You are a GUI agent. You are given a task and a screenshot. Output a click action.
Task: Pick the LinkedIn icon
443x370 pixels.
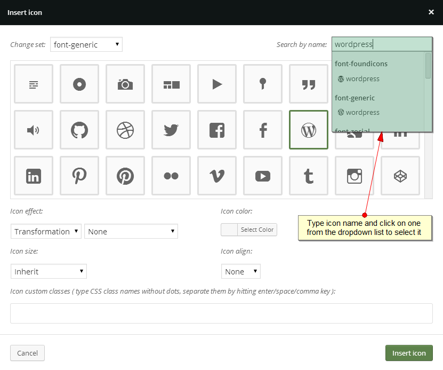pyautogui.click(x=33, y=176)
